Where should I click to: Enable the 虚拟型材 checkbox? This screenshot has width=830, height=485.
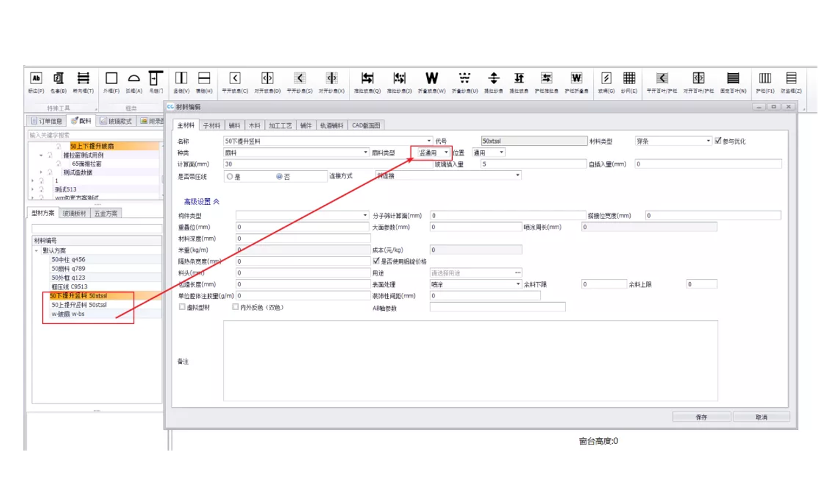click(182, 307)
